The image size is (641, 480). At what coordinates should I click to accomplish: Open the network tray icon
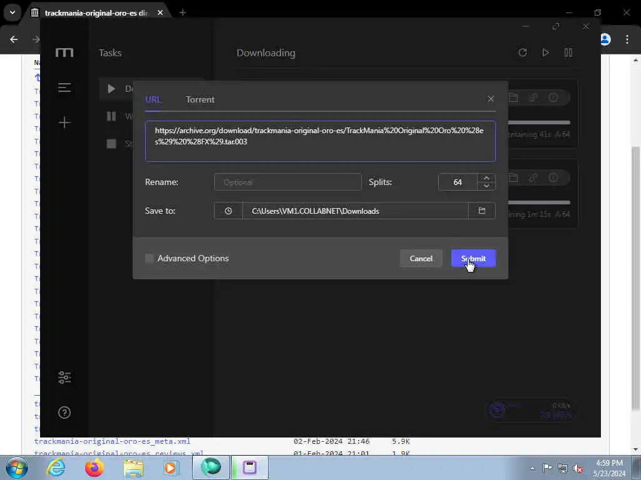[x=563, y=468]
